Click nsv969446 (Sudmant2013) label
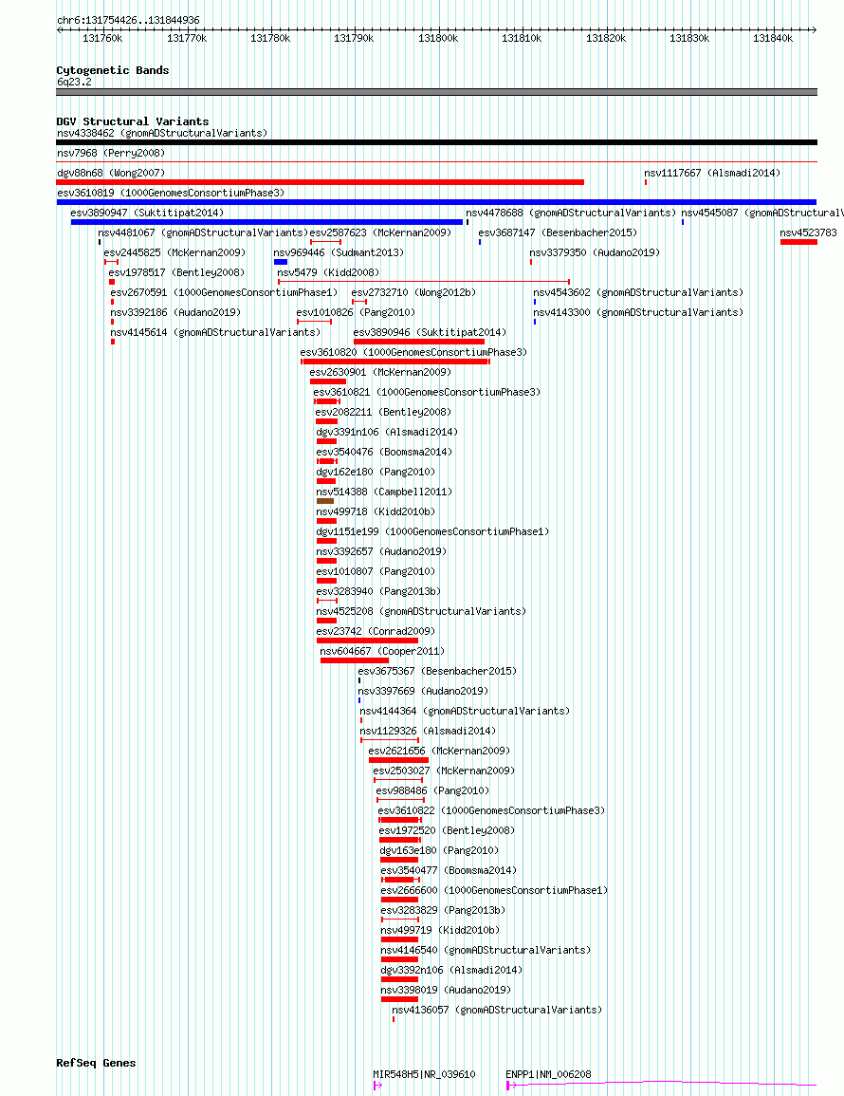844x1096 pixels. pos(339,253)
